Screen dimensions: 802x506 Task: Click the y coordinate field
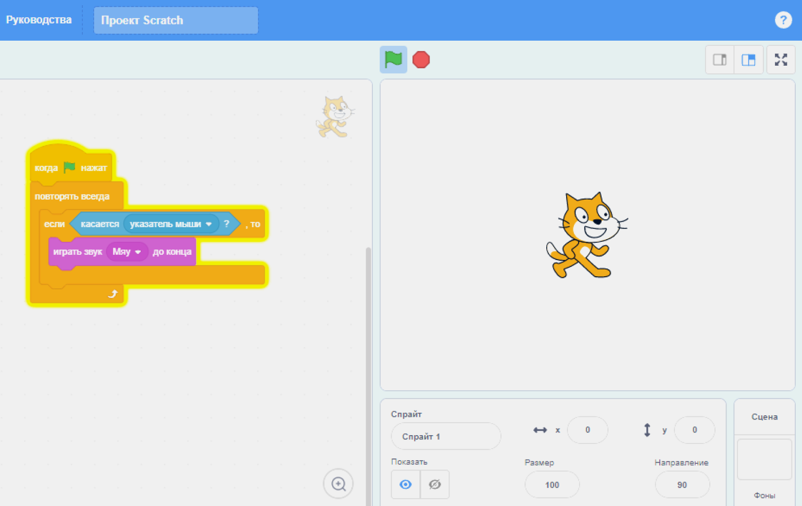tap(694, 430)
